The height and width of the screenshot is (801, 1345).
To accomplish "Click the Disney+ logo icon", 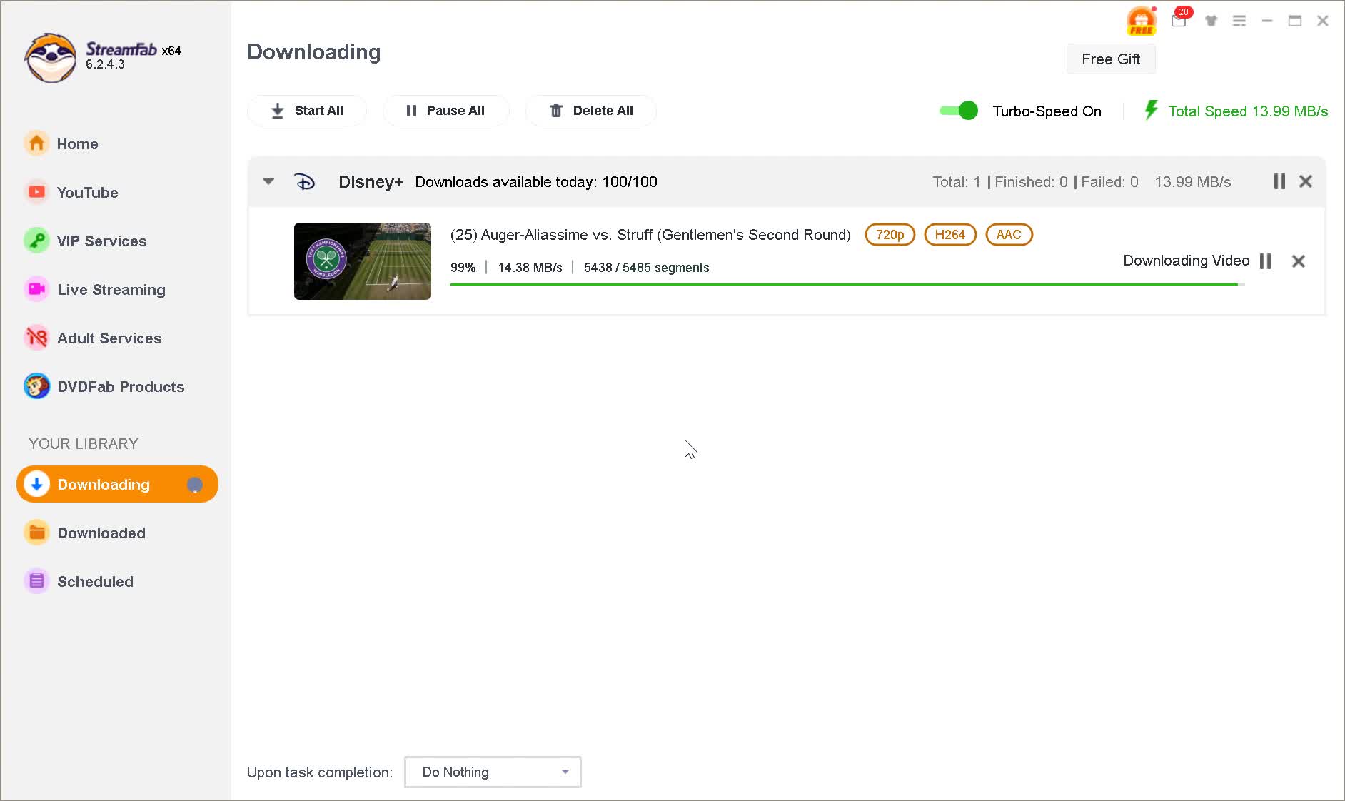I will 305,182.
